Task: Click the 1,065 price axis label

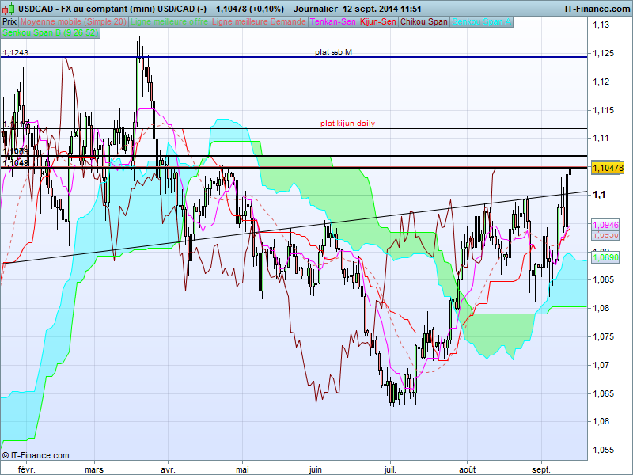Action: pyautogui.click(x=603, y=393)
